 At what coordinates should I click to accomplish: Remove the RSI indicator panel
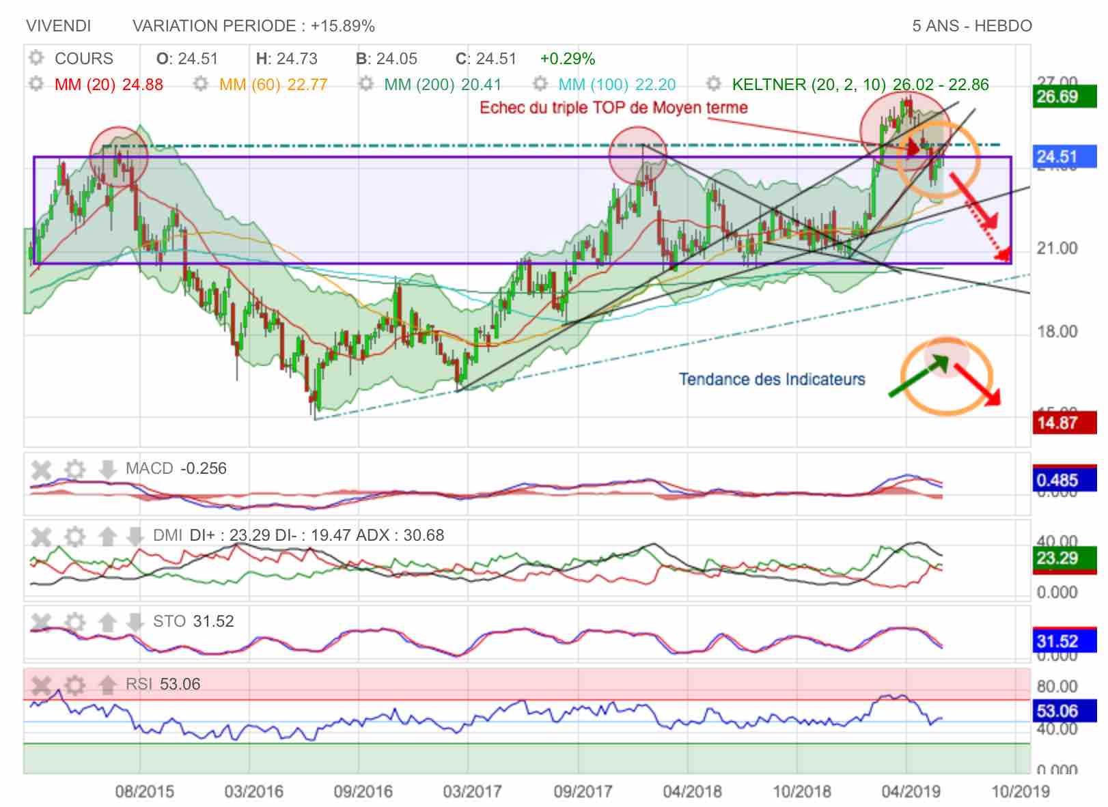point(42,685)
